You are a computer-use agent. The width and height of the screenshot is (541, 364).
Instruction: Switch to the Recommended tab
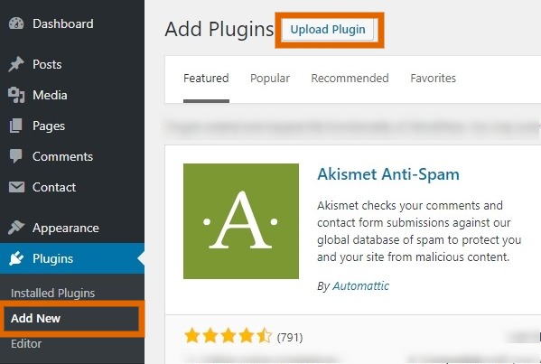coord(350,79)
